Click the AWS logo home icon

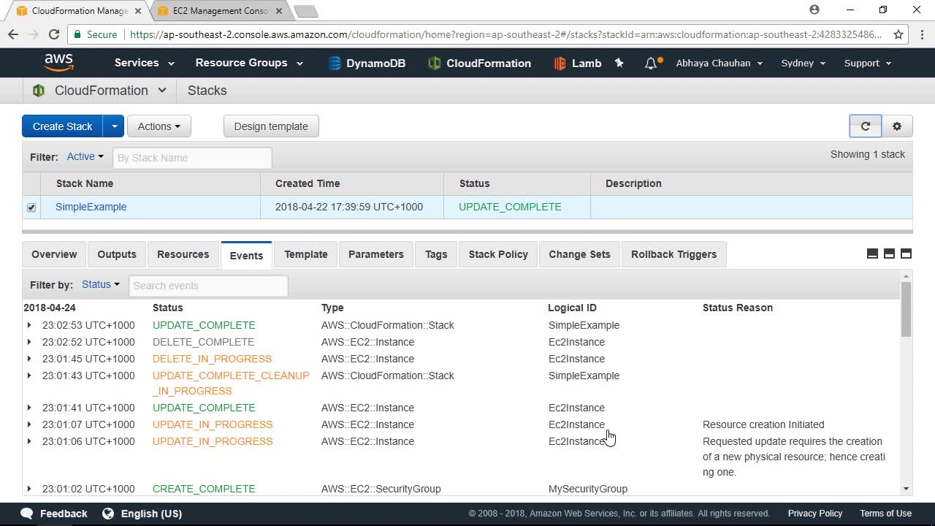click(x=58, y=63)
